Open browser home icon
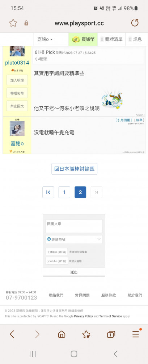Viewport: 148px width, 364px height. click(62, 334)
